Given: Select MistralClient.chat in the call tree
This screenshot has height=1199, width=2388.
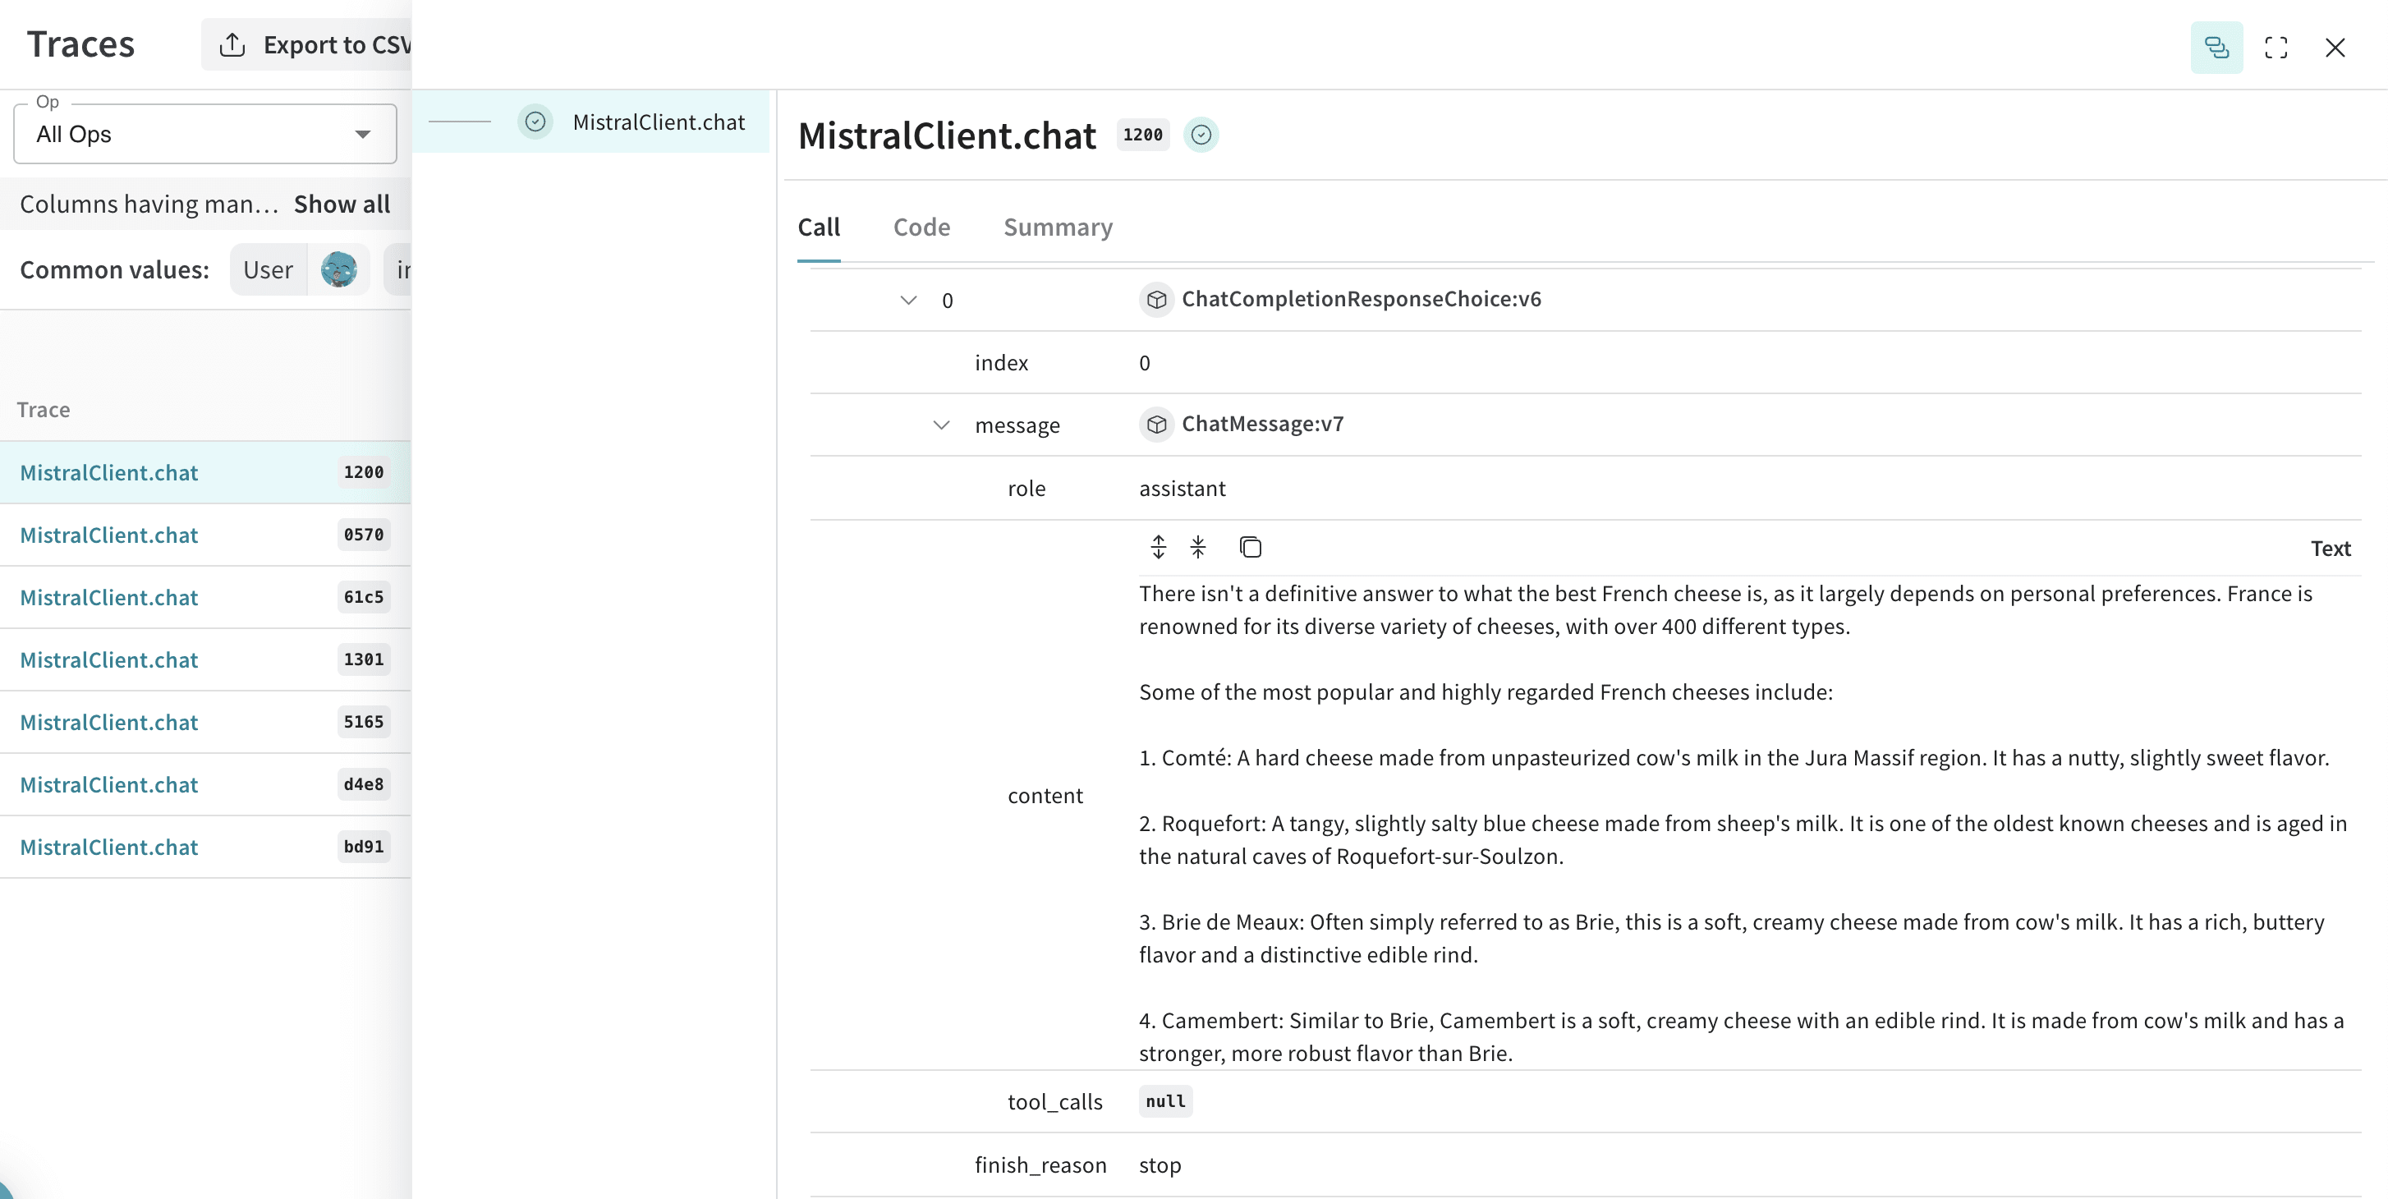Looking at the screenshot, I should click(x=590, y=122).
